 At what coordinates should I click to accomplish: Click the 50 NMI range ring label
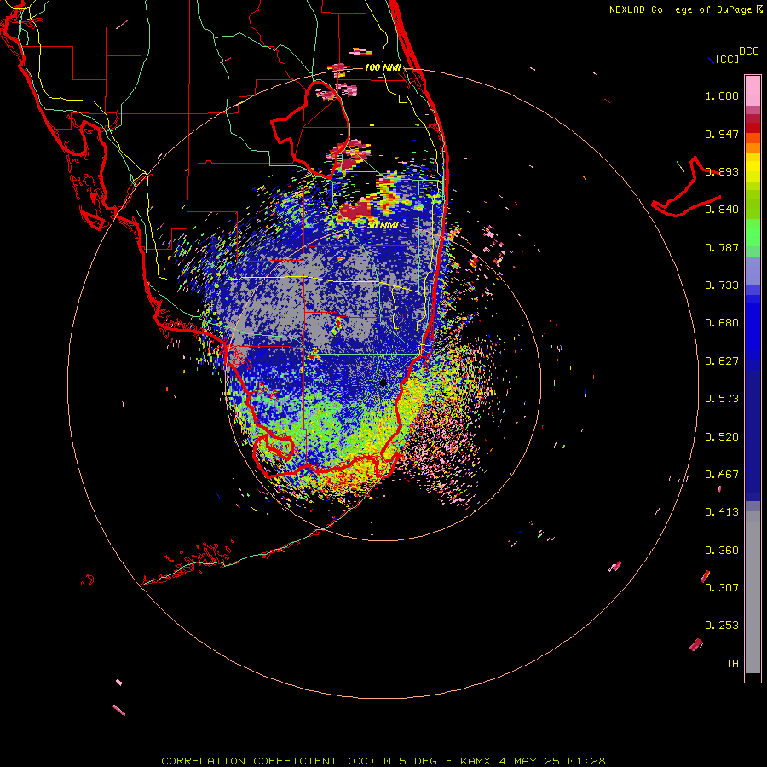(383, 225)
